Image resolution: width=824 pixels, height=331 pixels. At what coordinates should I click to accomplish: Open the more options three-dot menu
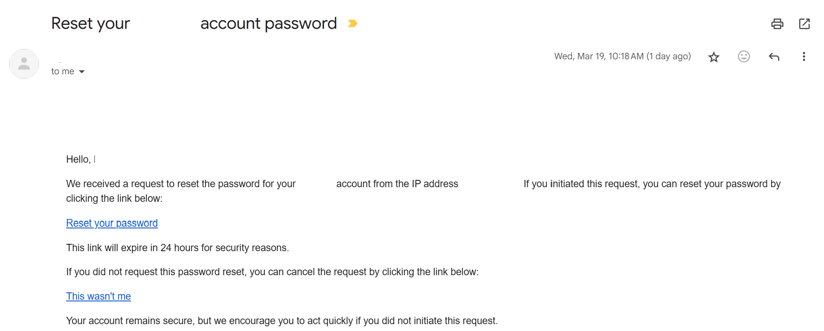(x=803, y=57)
